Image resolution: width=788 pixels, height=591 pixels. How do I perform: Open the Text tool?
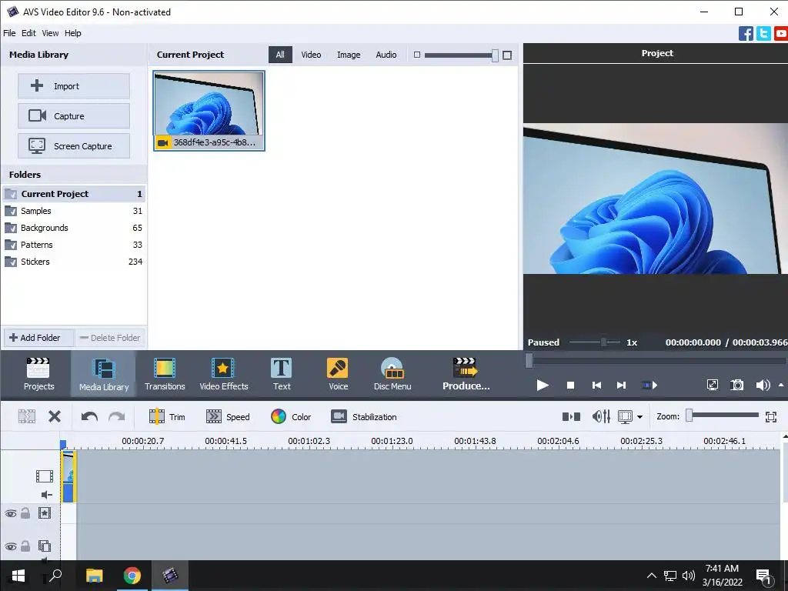(x=282, y=374)
